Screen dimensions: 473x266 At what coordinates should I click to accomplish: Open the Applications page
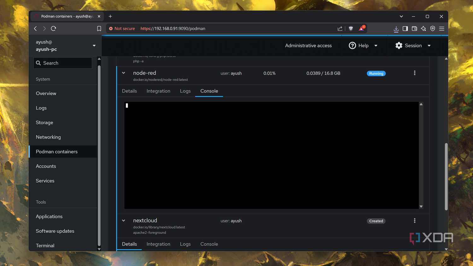(49, 217)
